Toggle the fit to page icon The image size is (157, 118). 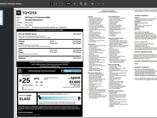81,4
